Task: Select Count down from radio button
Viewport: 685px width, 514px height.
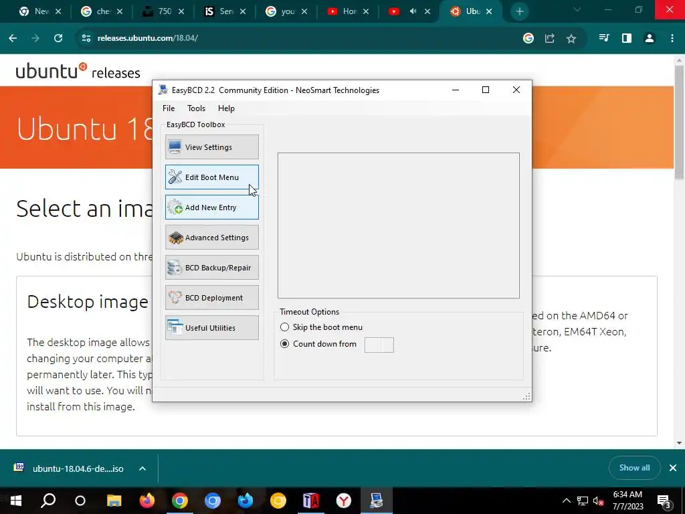Action: coord(284,344)
